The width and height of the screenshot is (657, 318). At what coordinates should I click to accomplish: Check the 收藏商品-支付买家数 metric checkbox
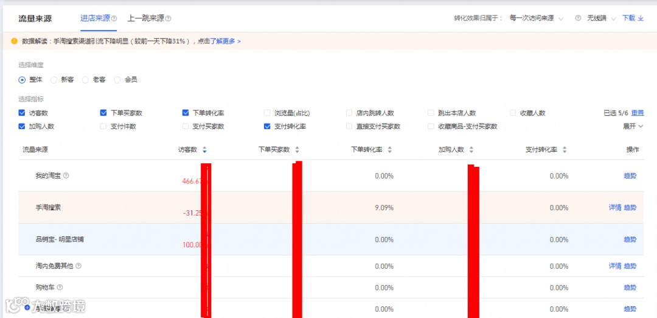[430, 126]
